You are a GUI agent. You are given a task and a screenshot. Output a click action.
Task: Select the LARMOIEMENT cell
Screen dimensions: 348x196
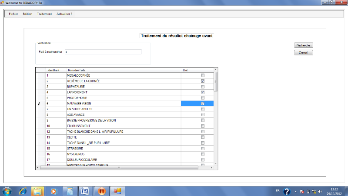point(124,92)
